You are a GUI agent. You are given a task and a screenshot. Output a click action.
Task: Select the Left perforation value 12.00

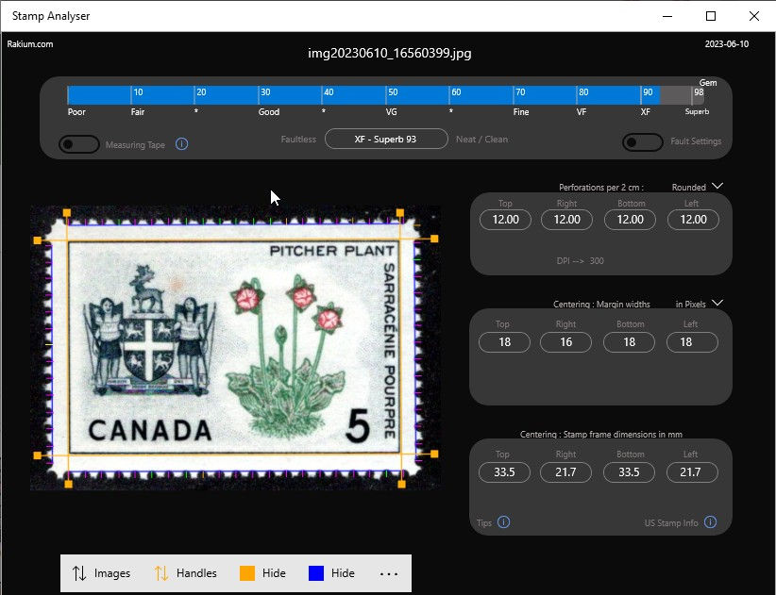[x=693, y=220]
